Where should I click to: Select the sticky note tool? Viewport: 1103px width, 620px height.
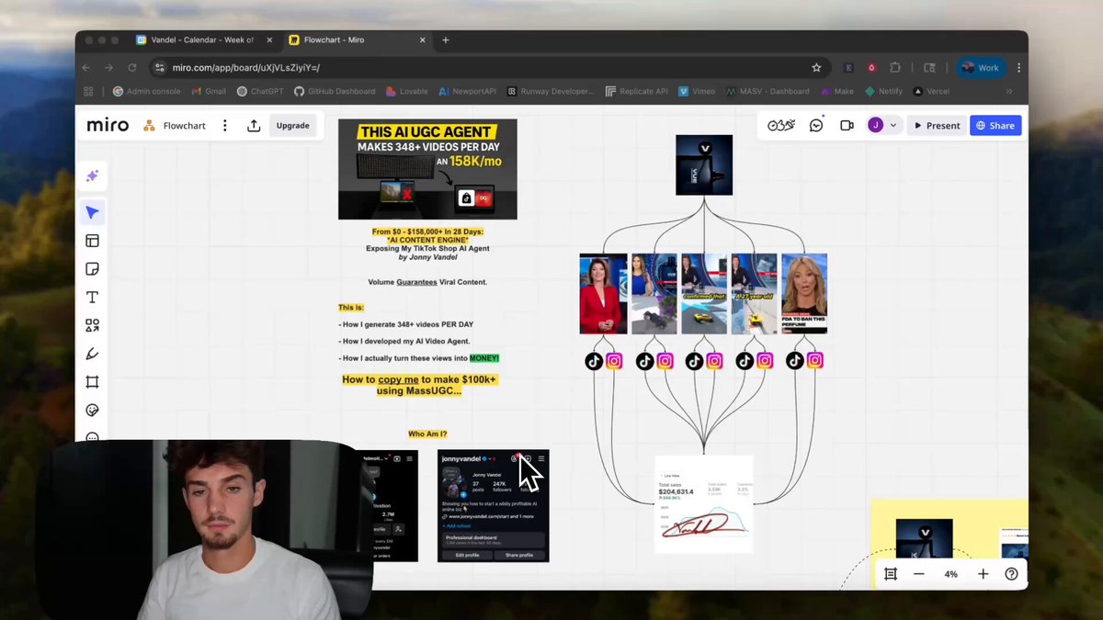[92, 269]
